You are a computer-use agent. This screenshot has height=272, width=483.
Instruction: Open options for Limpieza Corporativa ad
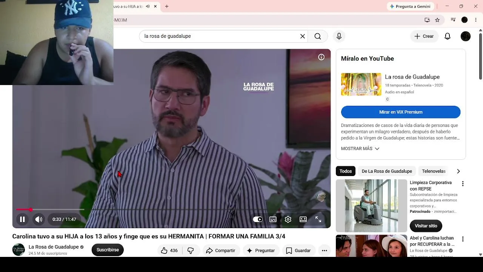(x=463, y=184)
